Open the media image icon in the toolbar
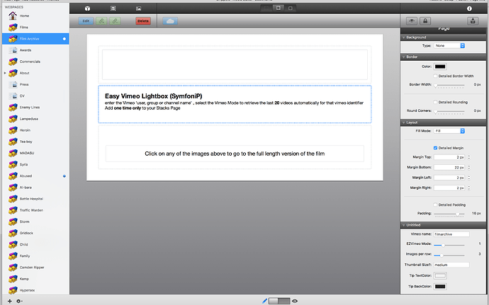The height and width of the screenshot is (305, 489). tap(138, 8)
